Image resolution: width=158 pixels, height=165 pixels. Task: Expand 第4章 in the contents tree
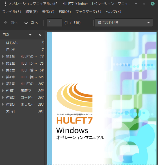pos(3,77)
